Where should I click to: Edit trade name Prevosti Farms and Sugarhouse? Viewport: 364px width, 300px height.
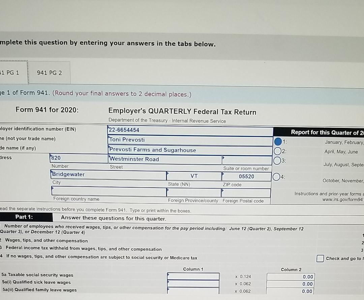point(190,150)
